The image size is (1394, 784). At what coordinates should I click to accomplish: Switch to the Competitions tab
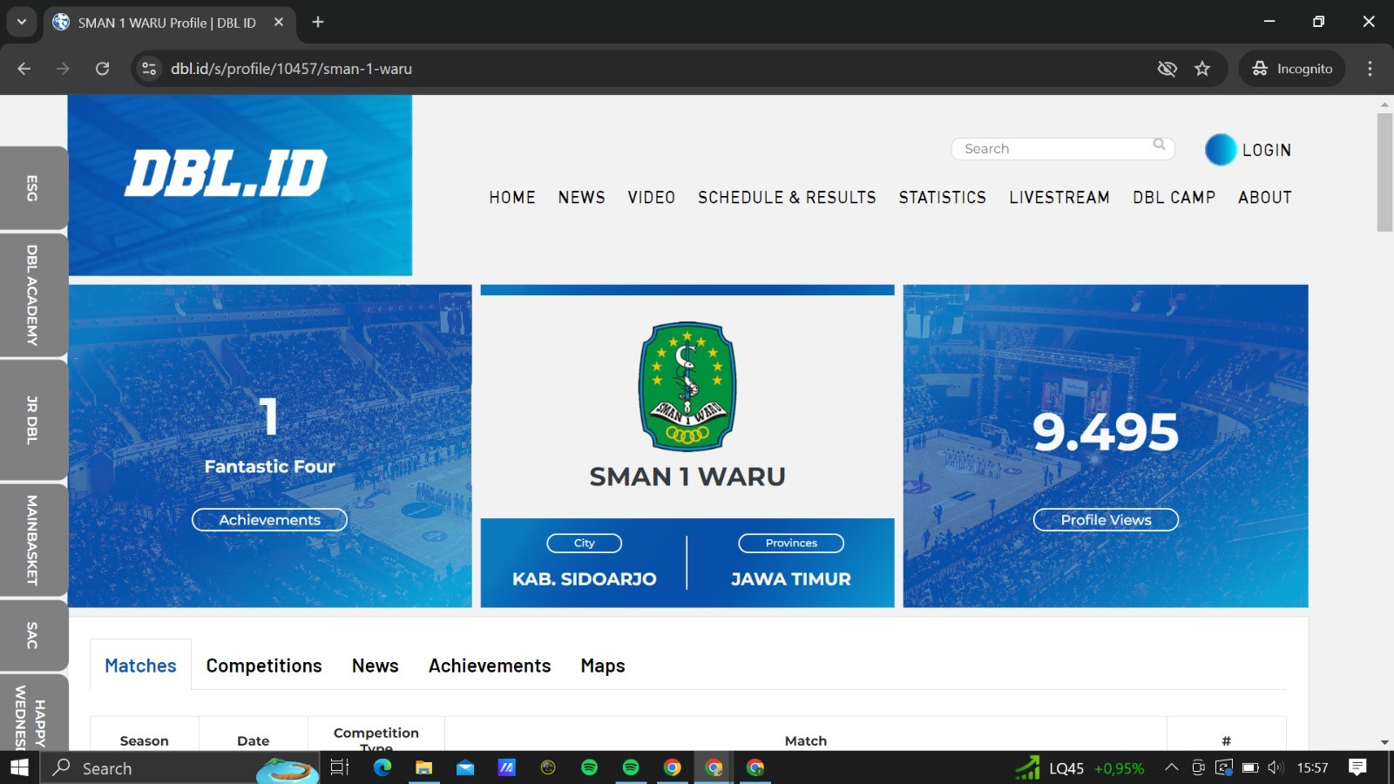264,666
